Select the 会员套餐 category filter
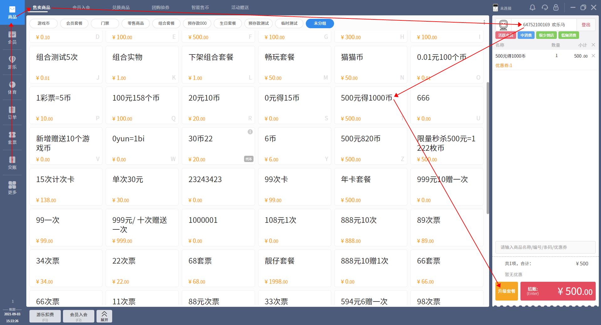The width and height of the screenshot is (601, 325). [x=74, y=24]
